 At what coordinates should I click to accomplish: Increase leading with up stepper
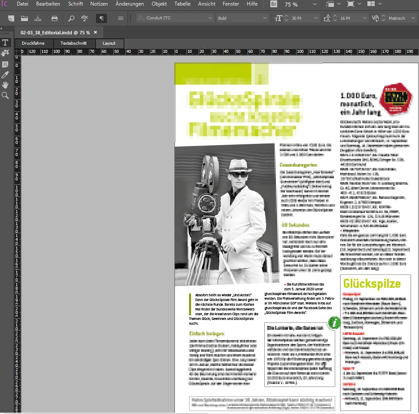335,16
